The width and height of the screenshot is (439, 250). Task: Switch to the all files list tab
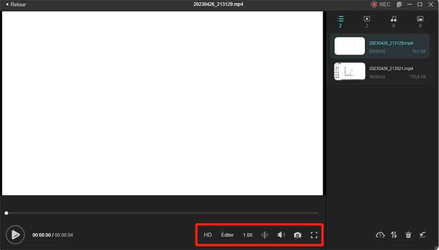[340, 22]
